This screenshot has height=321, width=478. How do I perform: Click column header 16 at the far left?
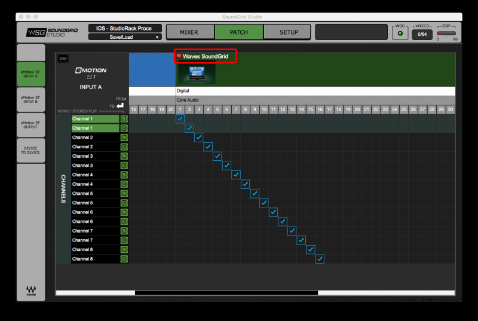pyautogui.click(x=133, y=109)
